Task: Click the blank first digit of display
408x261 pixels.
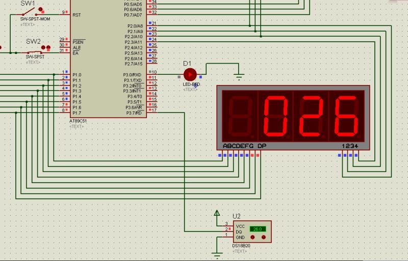Action: tap(240, 117)
